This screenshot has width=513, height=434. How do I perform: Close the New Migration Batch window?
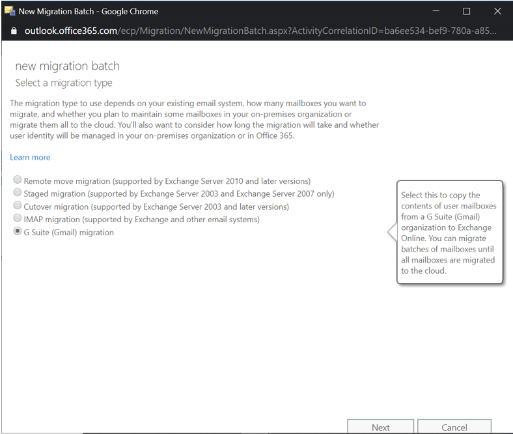point(497,11)
